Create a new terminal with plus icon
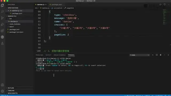Screen dimensions: 171x96 pyautogui.click(x=153, y=55)
